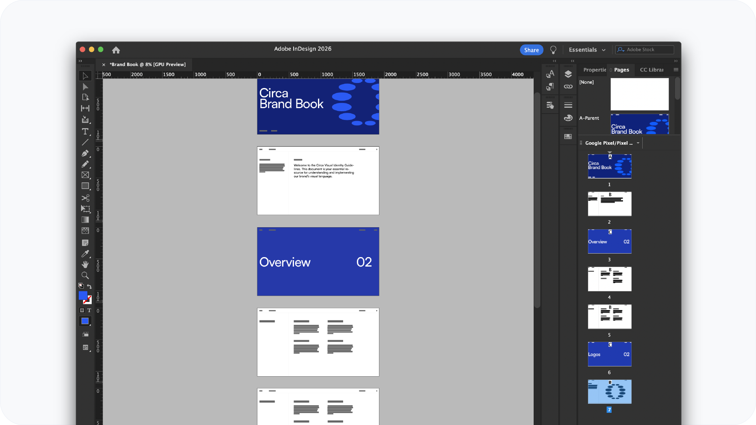Select the Brand Book document tab

coord(148,64)
